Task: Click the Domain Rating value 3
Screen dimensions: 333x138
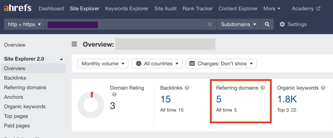Action: [x=112, y=106]
